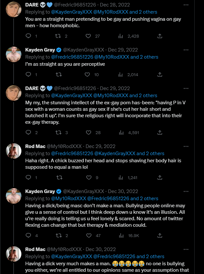The height and width of the screenshot is (274, 204).
Task: Retweet DARE's Dec 28 tweet
Action: point(58,36)
